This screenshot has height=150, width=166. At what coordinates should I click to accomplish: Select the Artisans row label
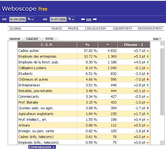pos(24,125)
